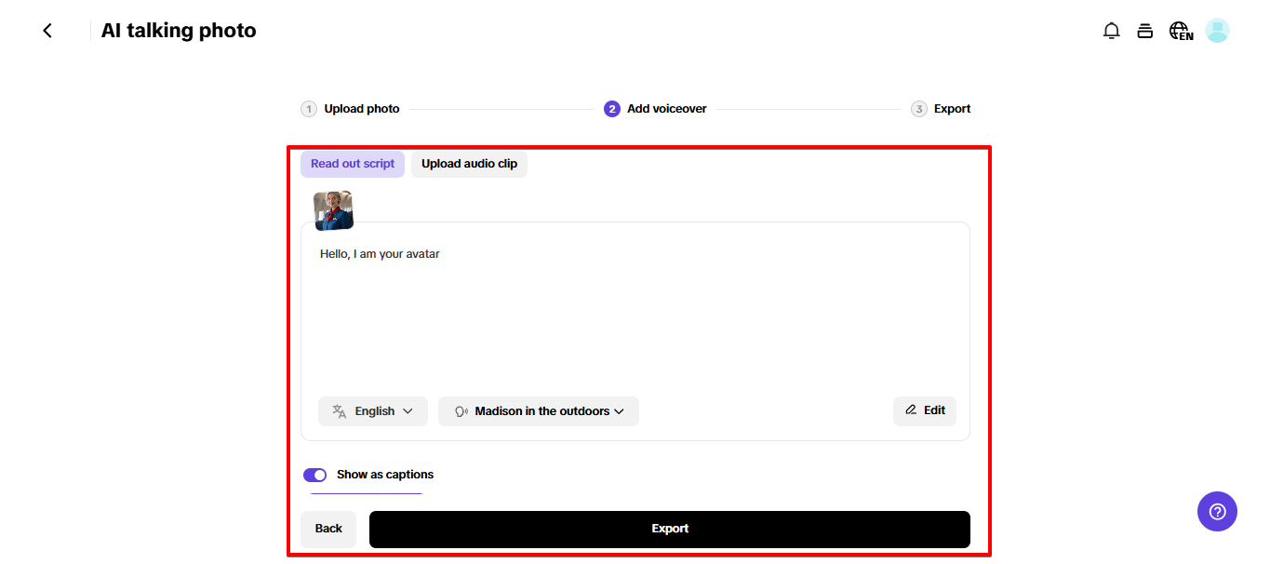Click the Export button

(669, 528)
